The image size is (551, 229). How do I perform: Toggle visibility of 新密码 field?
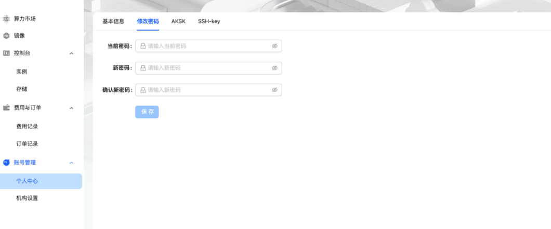[274, 68]
